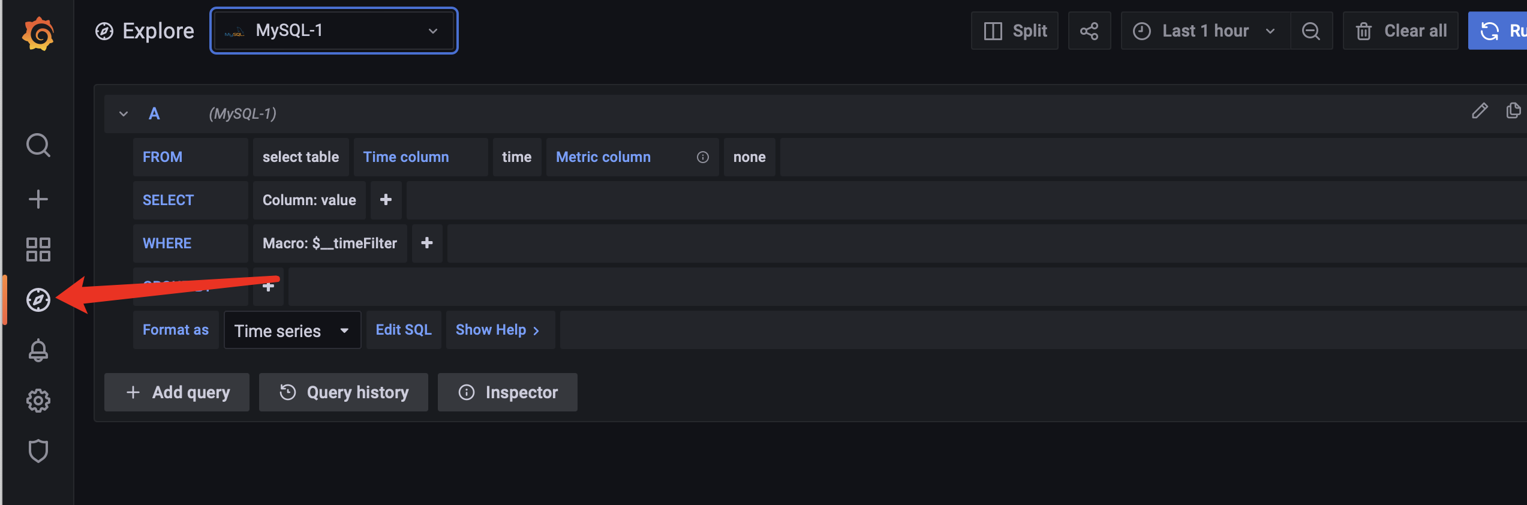The height and width of the screenshot is (505, 1527).
Task: Click the Split button
Action: click(1015, 31)
